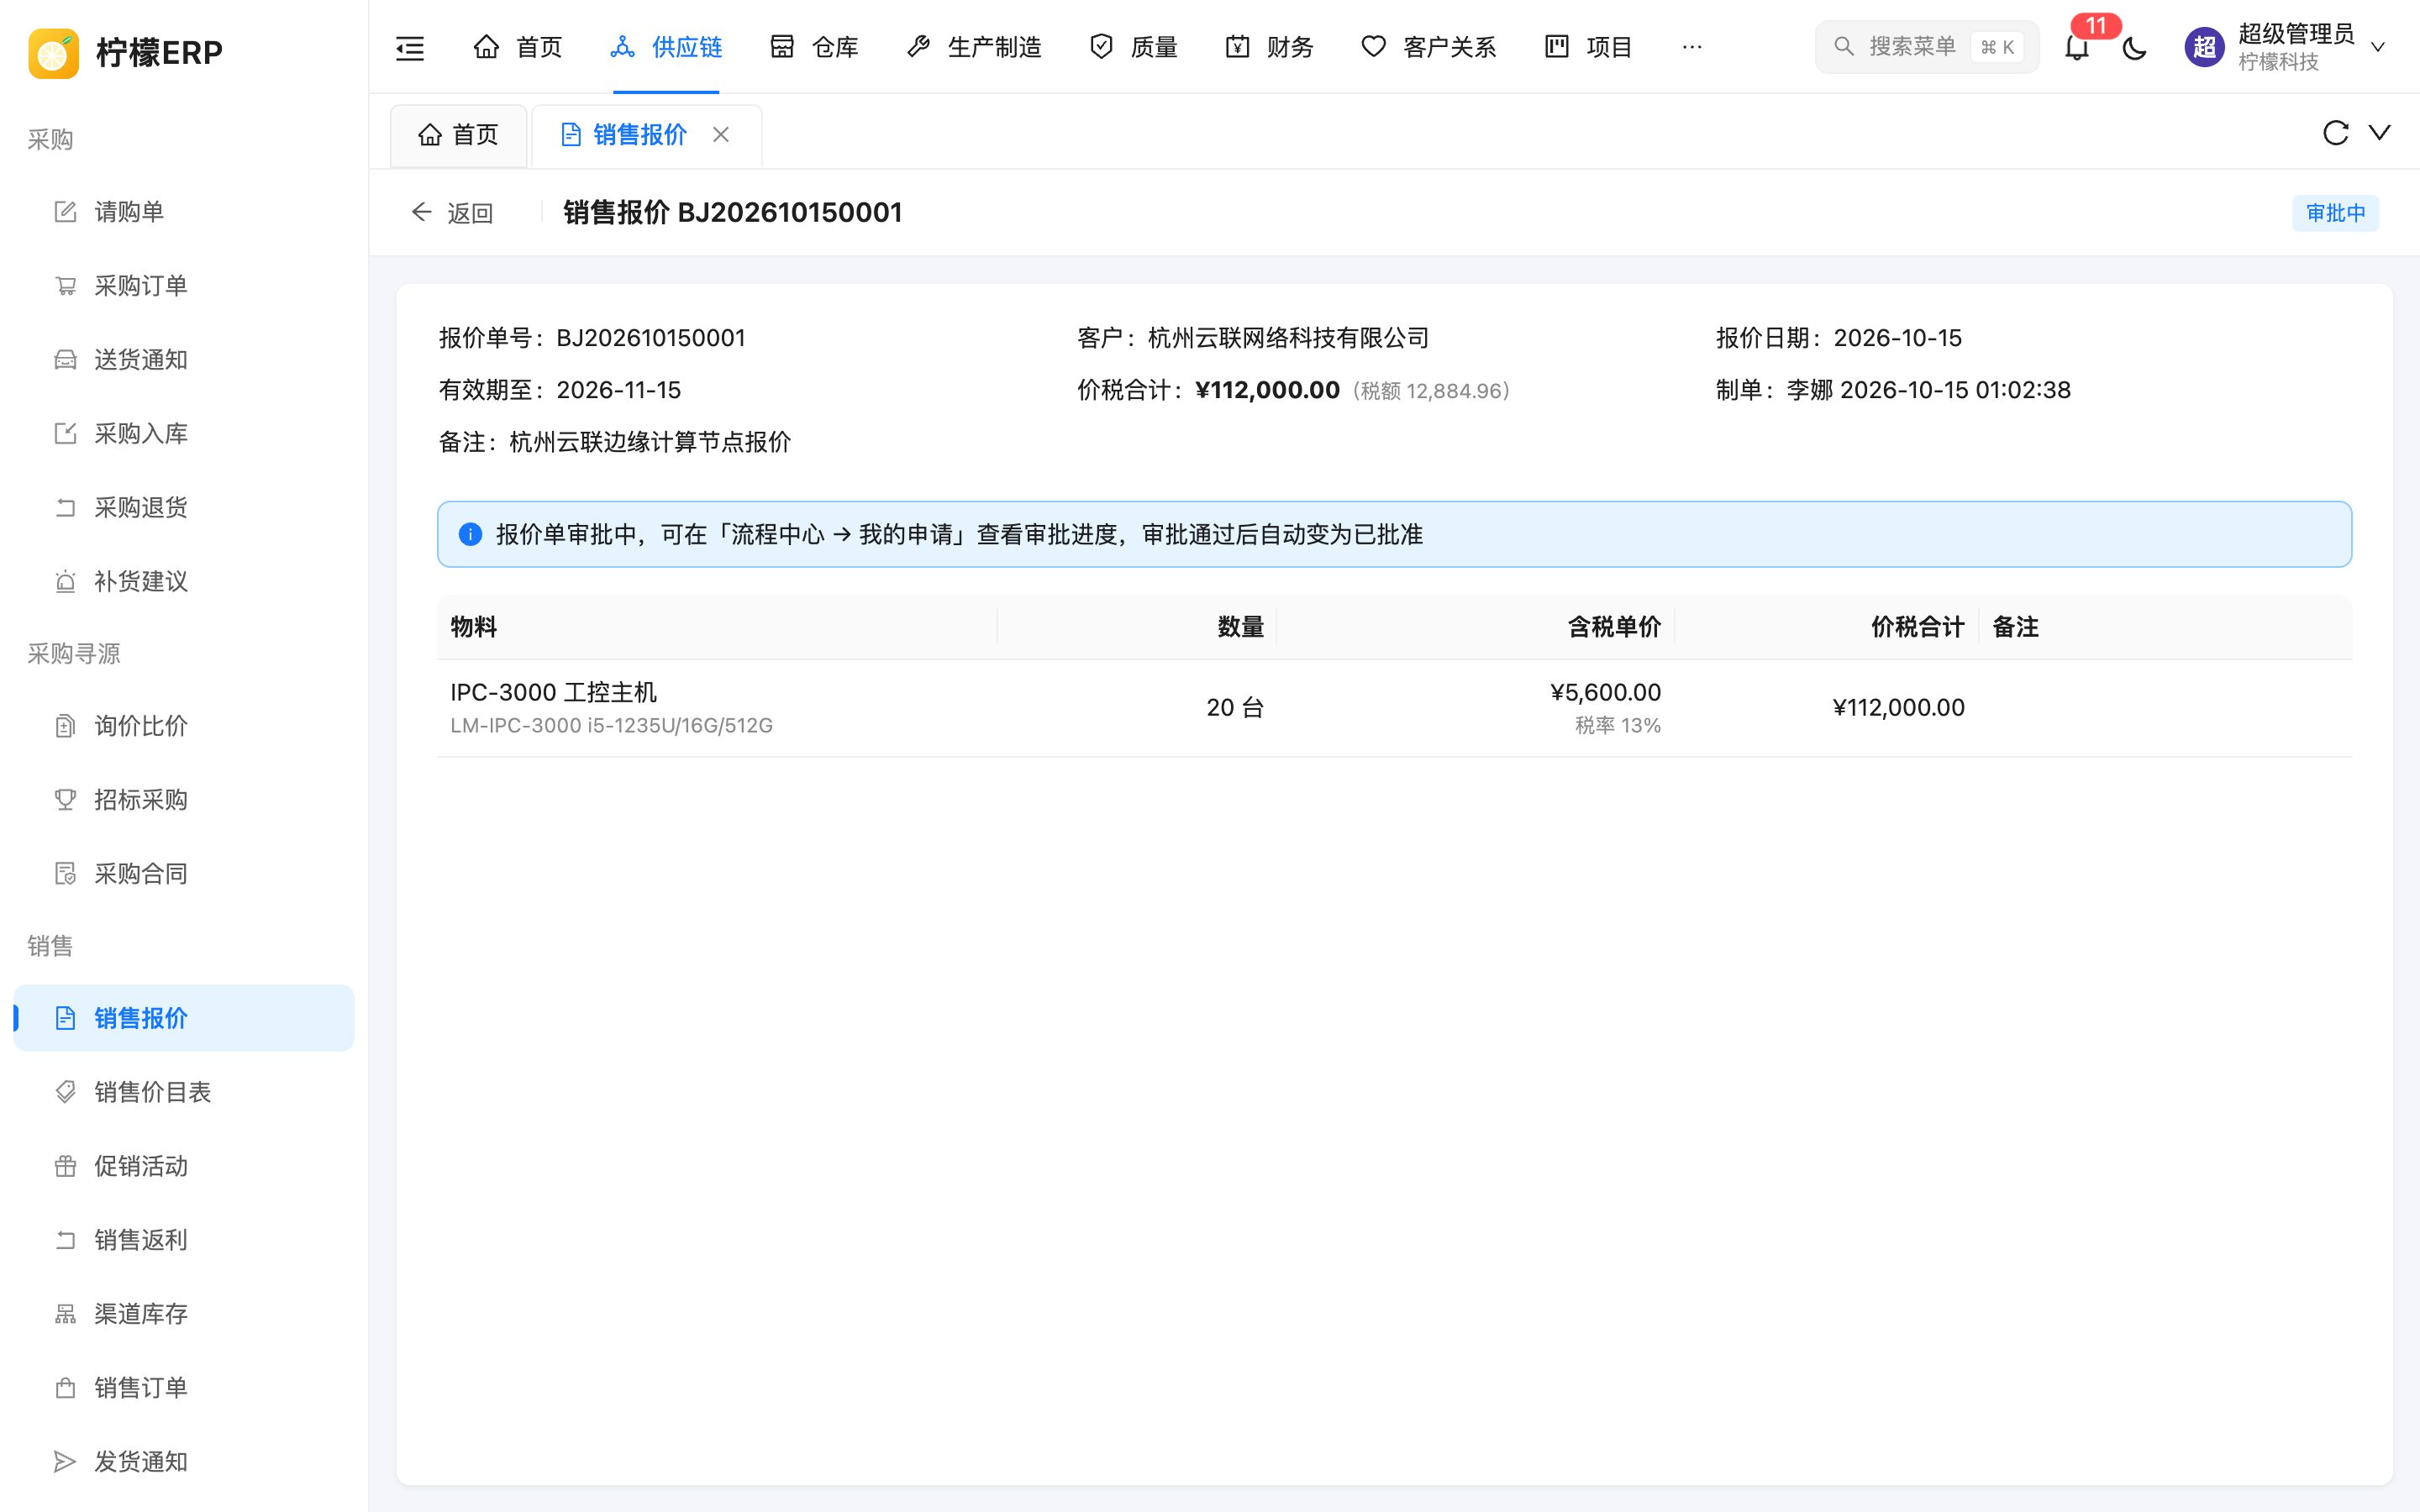Toggle dark mode moon icon
This screenshot has height=1512, width=2420.
[2134, 47]
